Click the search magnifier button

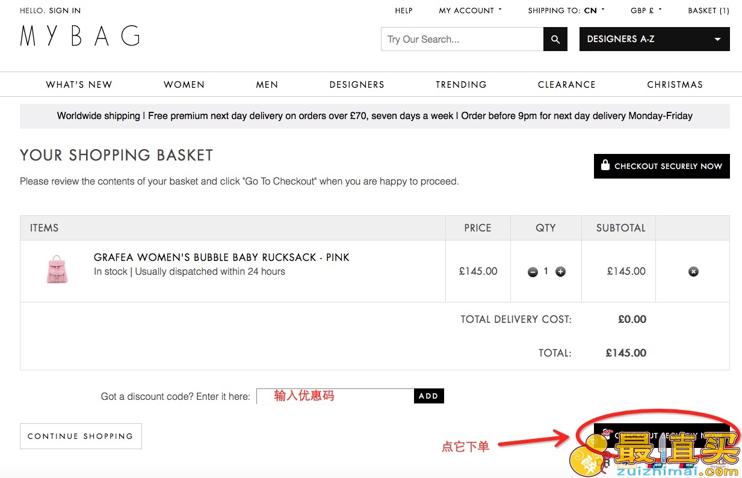[x=555, y=39]
